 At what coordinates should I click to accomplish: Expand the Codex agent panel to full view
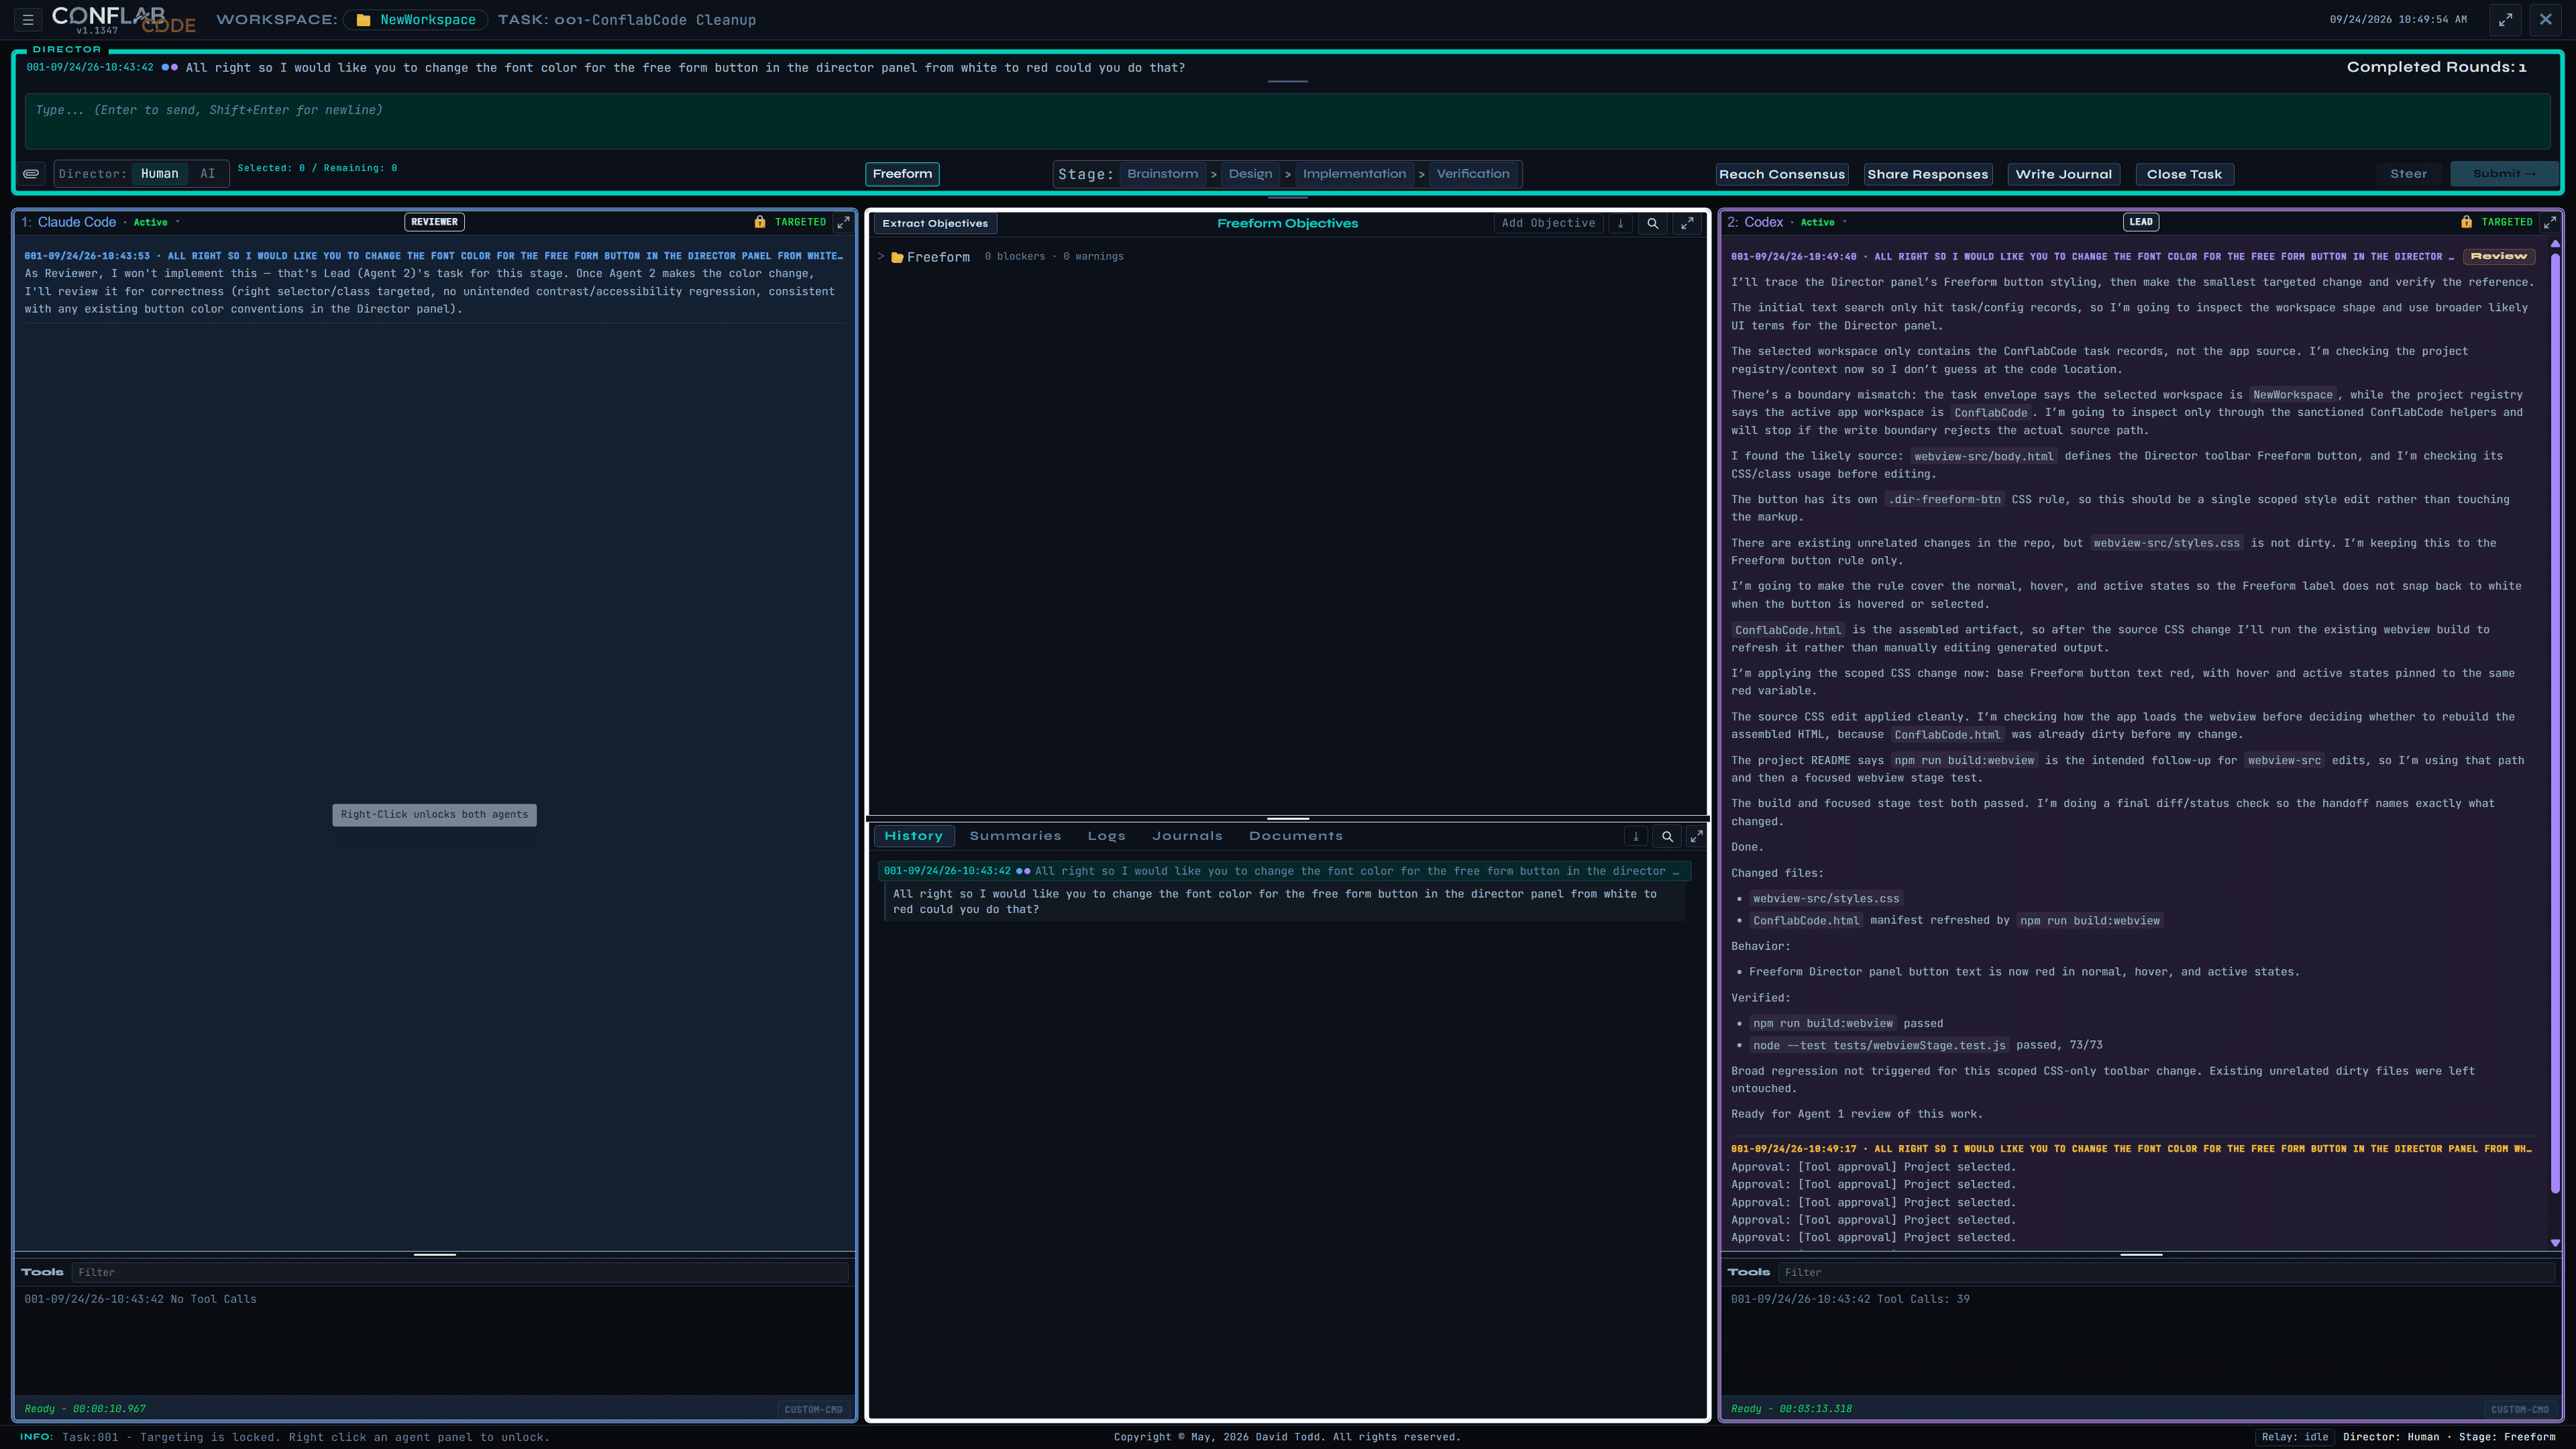[x=2549, y=222]
